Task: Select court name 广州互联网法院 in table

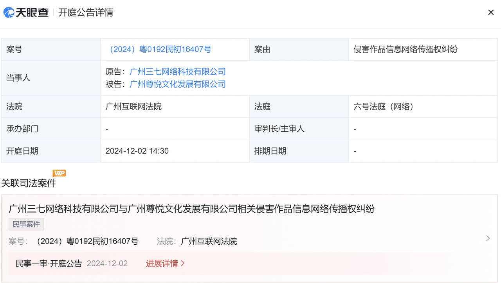Action: pos(133,106)
